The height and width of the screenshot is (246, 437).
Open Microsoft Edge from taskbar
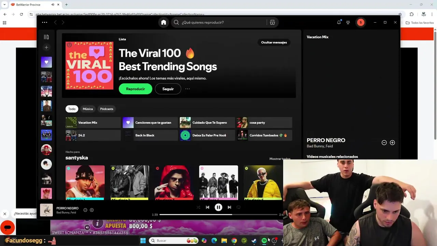[x=214, y=241]
